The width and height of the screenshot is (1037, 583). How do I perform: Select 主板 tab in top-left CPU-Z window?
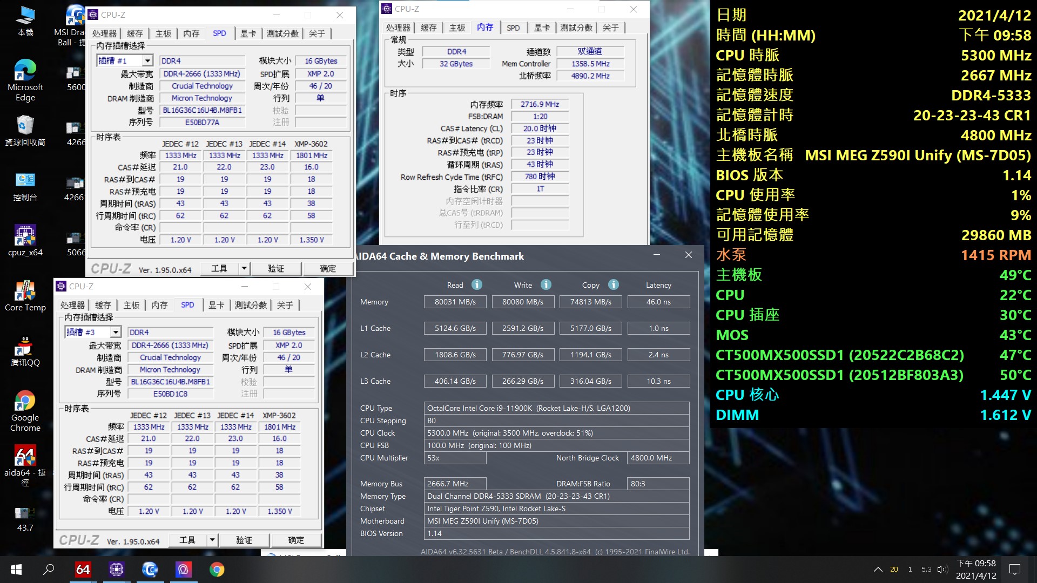tap(163, 33)
